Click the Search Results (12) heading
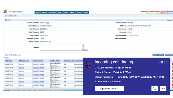 [13, 55]
